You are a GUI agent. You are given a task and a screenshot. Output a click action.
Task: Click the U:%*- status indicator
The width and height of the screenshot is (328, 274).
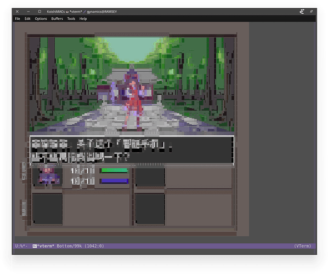21,246
